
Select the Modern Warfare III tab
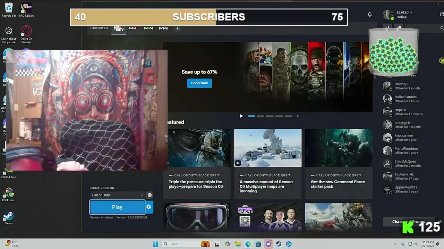(134, 28)
